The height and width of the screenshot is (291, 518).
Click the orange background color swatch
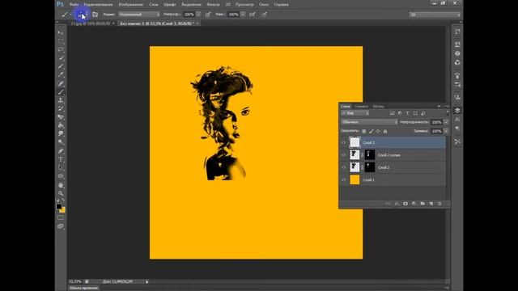pos(63,210)
